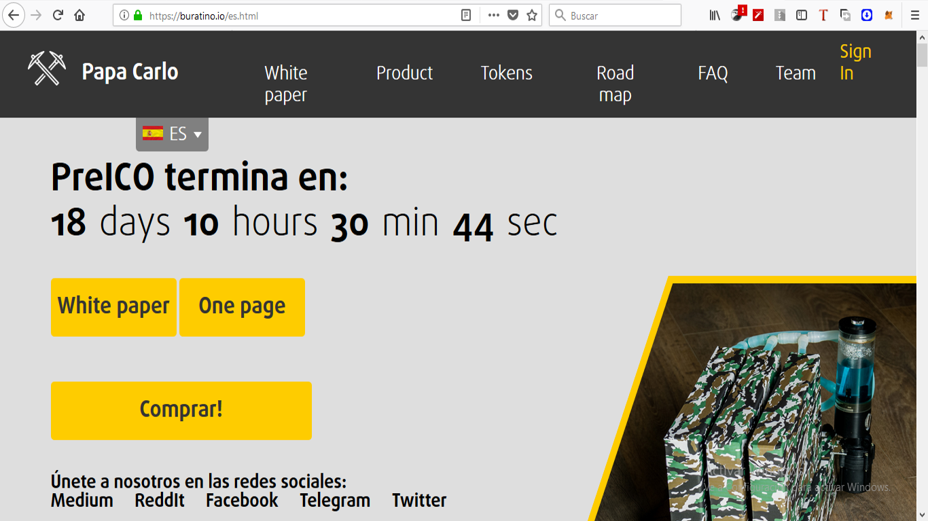Click the red magic wand extension icon
The height and width of the screenshot is (521, 928).
(x=758, y=15)
